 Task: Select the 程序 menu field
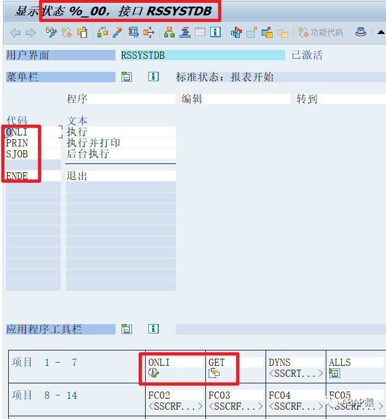coord(121,99)
